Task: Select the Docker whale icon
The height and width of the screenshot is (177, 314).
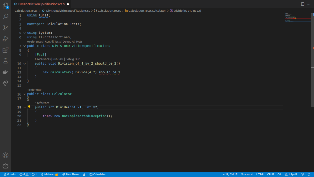Action: [5, 72]
